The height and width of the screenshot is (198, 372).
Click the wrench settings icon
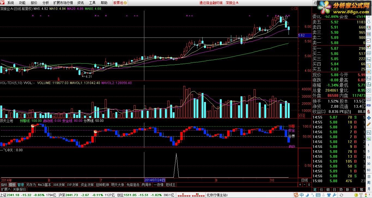[334, 195]
